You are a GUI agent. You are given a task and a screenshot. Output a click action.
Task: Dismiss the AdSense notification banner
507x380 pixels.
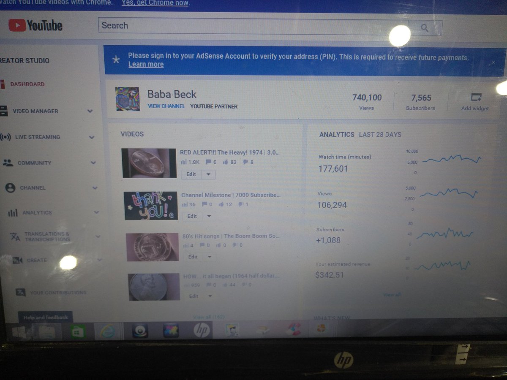point(493,62)
